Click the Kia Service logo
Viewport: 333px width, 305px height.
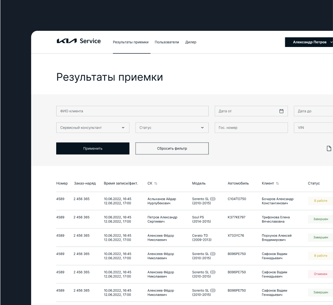[x=79, y=41]
